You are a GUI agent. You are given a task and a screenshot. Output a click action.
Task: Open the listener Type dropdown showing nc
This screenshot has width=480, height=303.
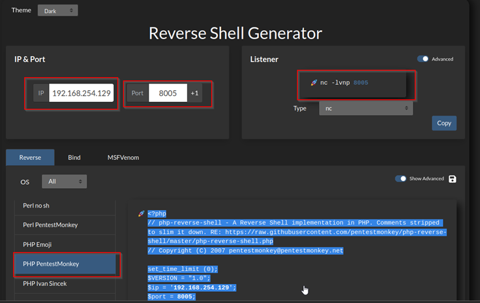366,108
